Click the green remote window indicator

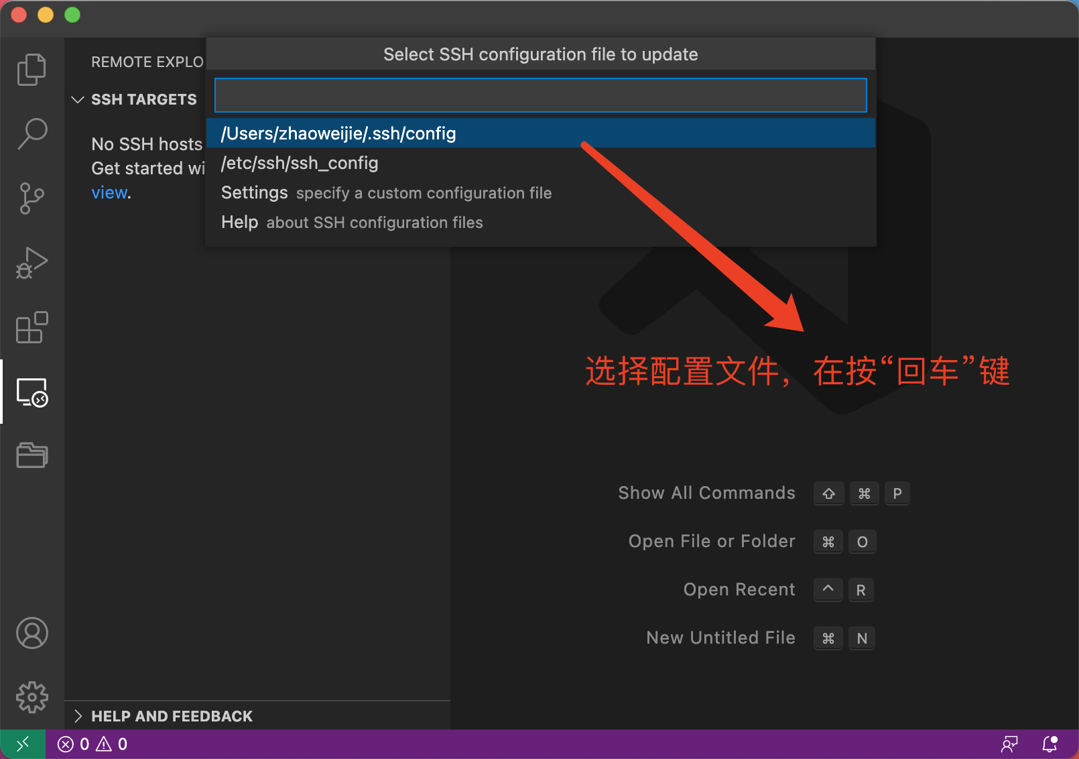[x=23, y=744]
